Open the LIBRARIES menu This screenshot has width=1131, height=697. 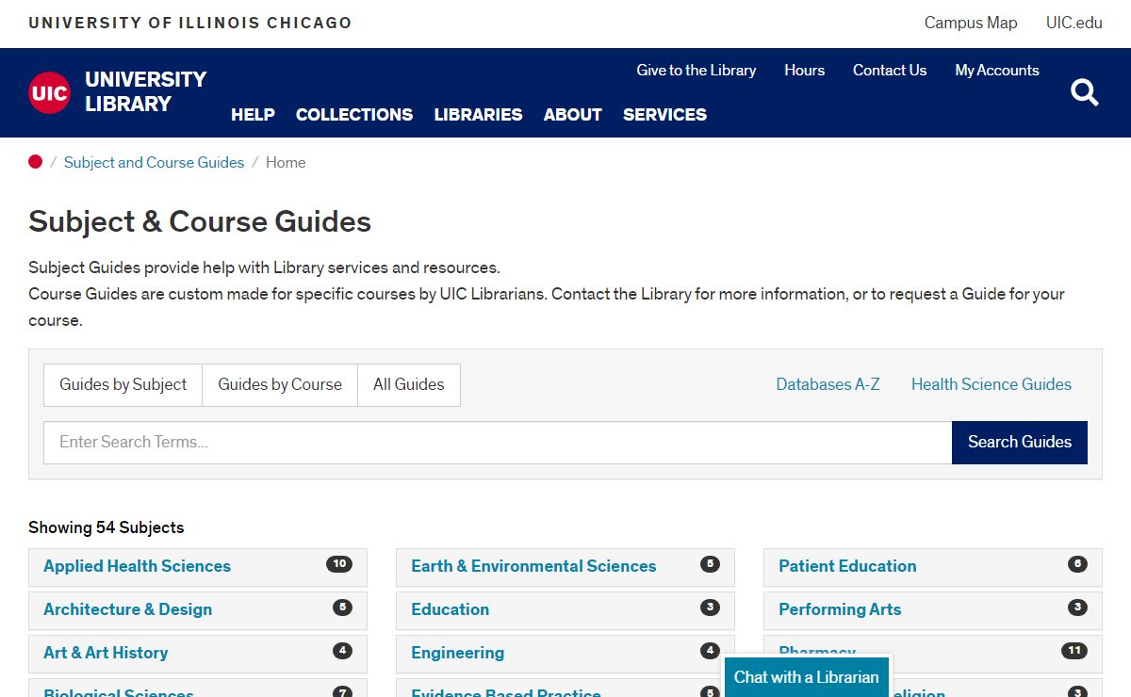[478, 115]
